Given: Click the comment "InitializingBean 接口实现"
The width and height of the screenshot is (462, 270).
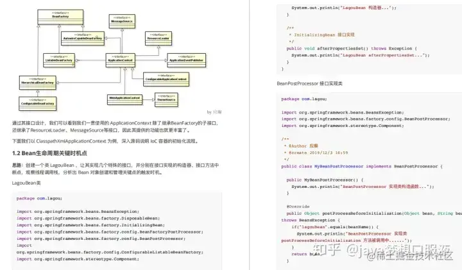Looking at the screenshot, I should click(324, 35).
